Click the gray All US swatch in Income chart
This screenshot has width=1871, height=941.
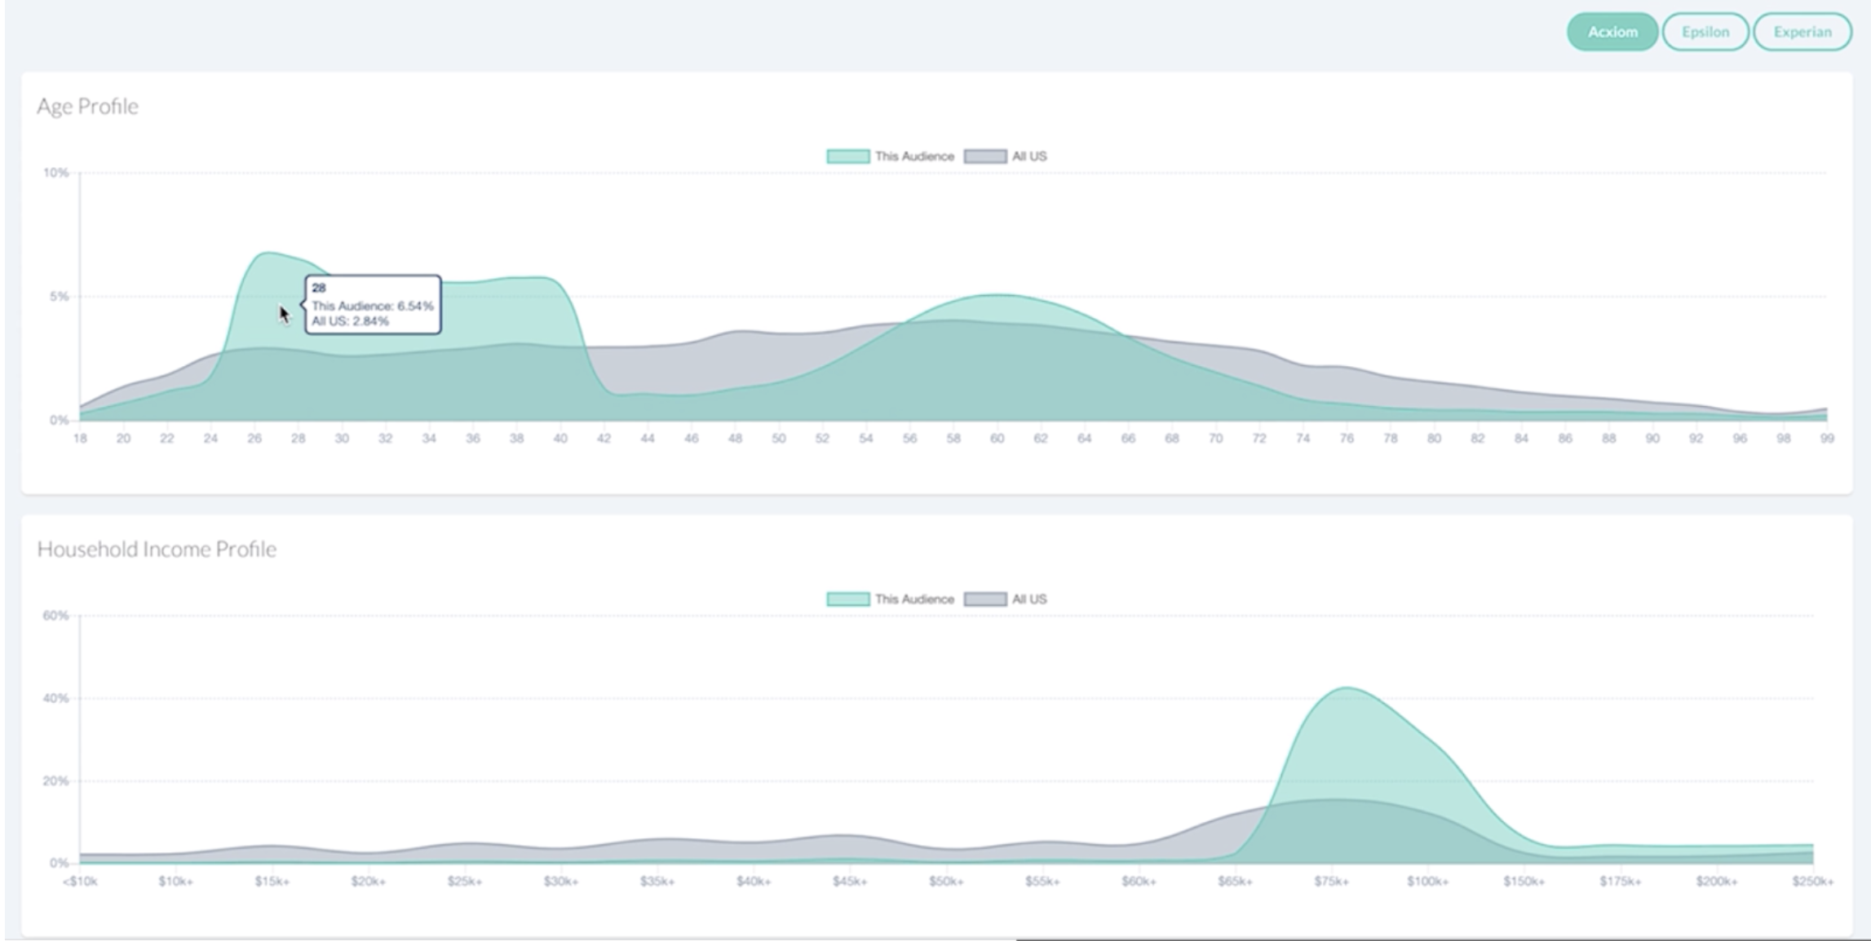click(984, 599)
